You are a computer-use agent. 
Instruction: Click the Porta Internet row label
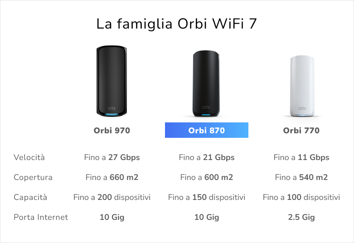tap(41, 217)
